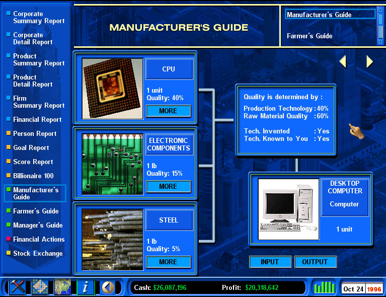
Task: Click the round back arrow icon
Action: (107, 287)
